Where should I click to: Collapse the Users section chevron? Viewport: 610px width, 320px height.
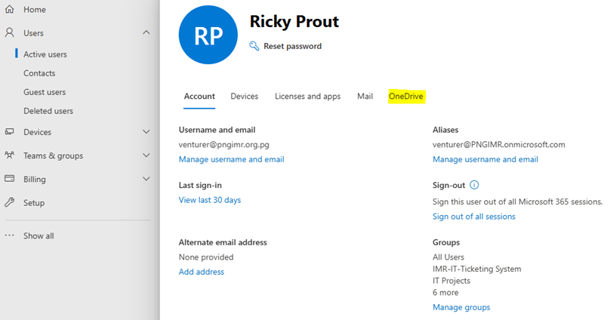tap(146, 33)
